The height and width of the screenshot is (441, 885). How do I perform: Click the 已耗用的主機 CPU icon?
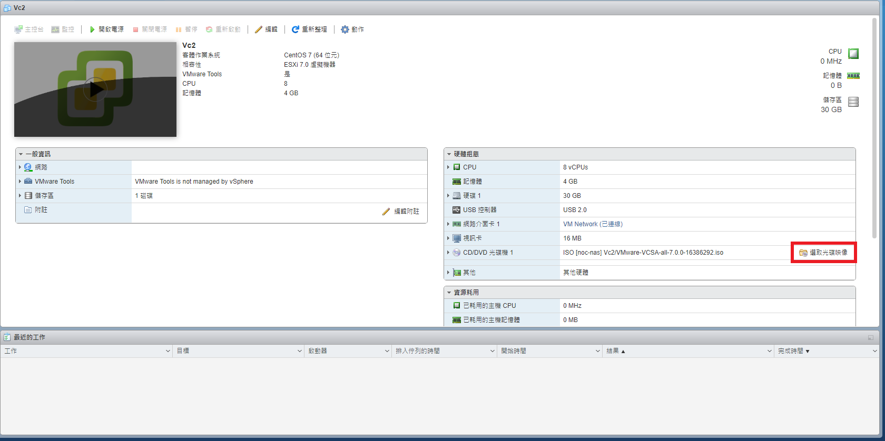click(x=457, y=306)
